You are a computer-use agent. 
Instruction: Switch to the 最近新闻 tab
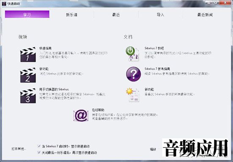(x=205, y=15)
